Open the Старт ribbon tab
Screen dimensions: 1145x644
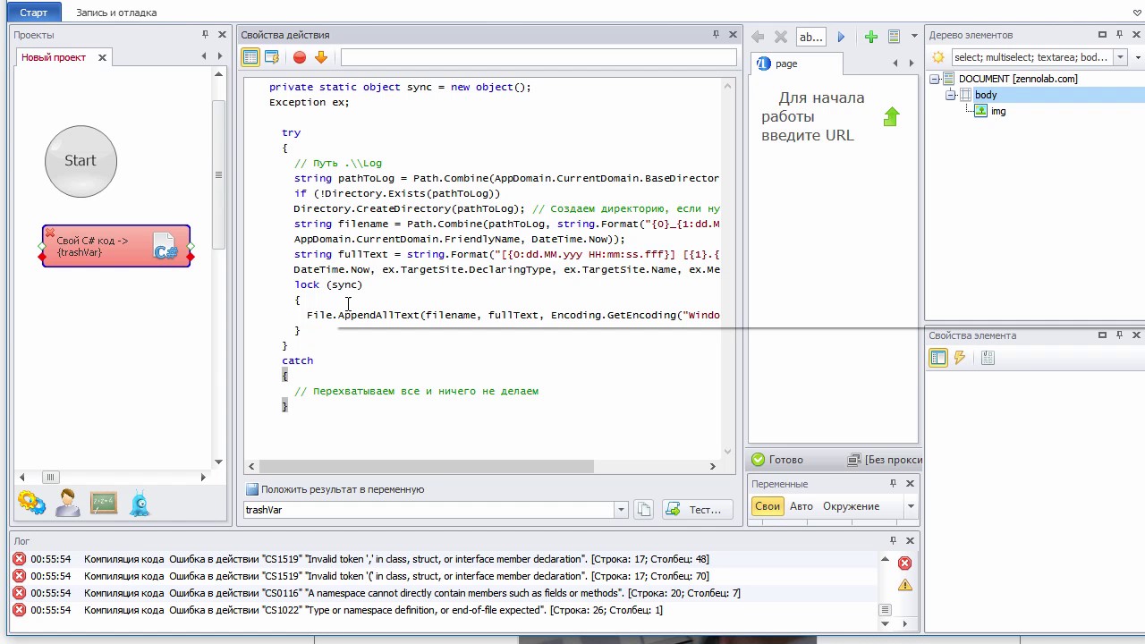coord(34,13)
